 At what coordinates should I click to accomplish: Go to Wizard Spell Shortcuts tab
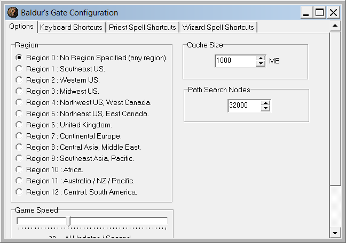point(217,27)
